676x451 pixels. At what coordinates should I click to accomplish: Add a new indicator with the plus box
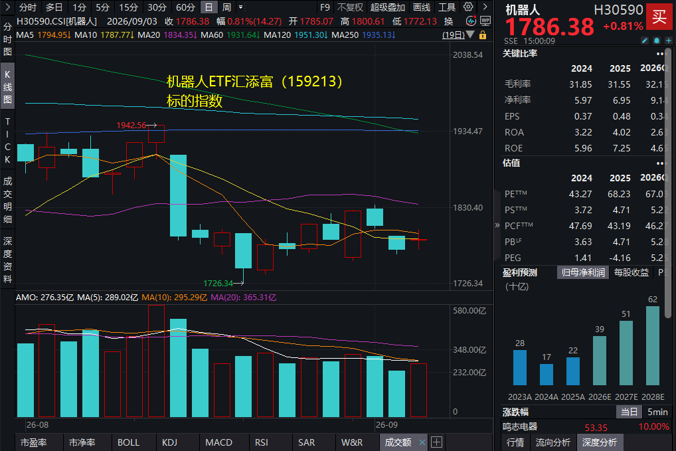436,442
